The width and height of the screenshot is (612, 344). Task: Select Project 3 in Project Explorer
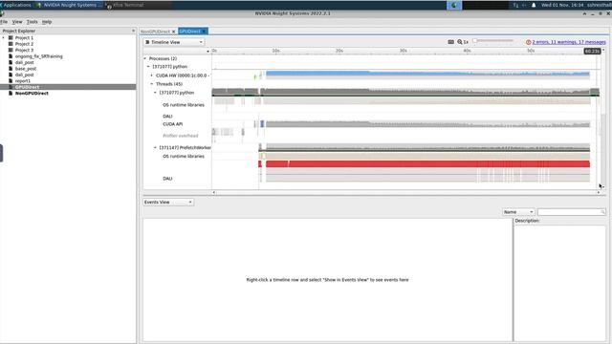click(24, 50)
